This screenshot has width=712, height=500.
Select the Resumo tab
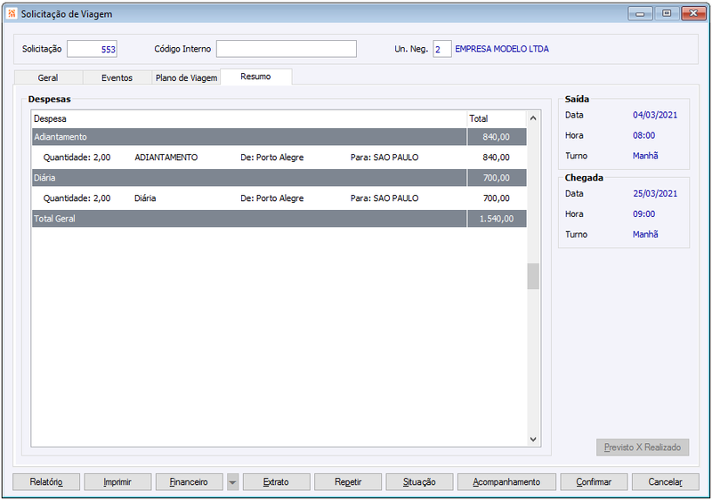click(256, 77)
